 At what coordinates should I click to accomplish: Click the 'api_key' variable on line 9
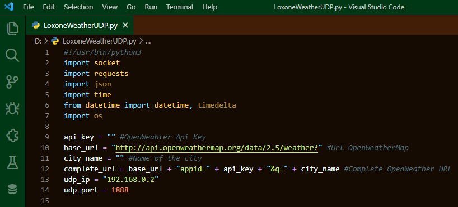[79, 137]
